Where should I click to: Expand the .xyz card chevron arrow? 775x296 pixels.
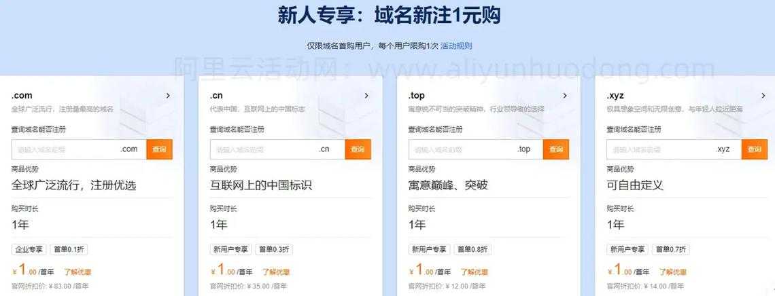tap(763, 96)
